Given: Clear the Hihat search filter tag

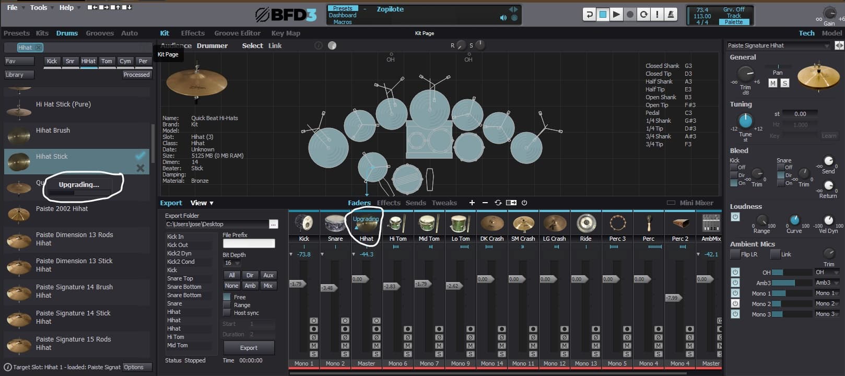Looking at the screenshot, I should coord(39,48).
